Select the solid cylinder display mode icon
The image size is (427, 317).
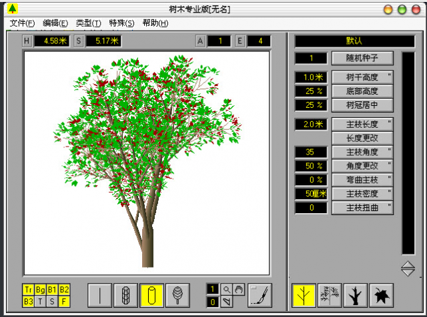pyautogui.click(x=152, y=295)
